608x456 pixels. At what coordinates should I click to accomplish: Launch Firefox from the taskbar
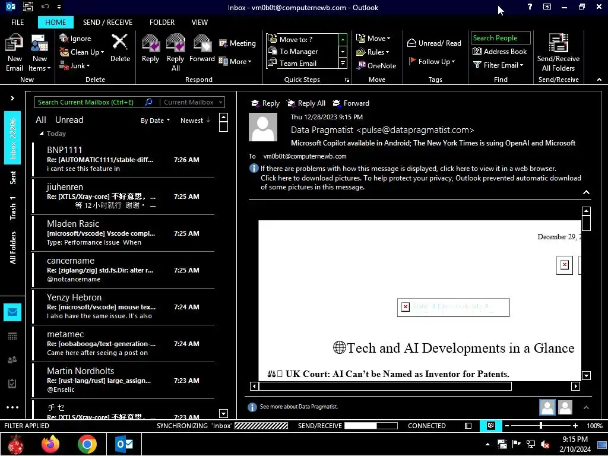50,444
